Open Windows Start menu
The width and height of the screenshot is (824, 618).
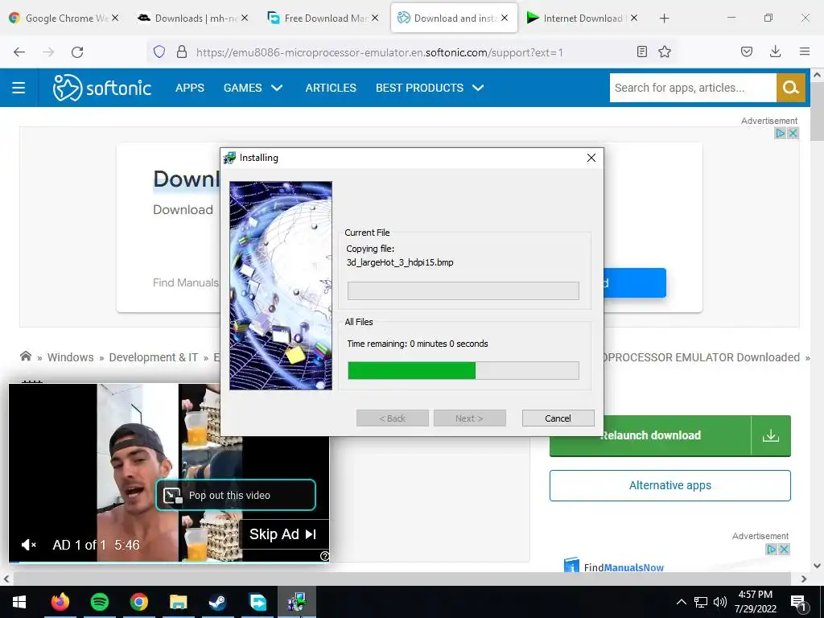[x=19, y=602]
